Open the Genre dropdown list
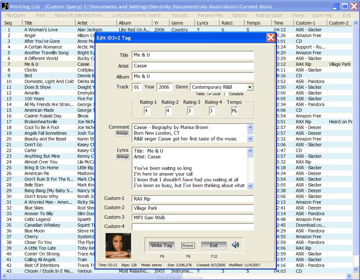 250,87
